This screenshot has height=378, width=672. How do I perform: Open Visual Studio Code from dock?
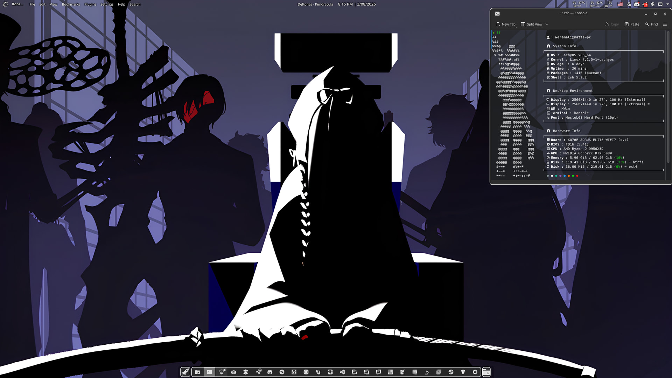coord(342,372)
